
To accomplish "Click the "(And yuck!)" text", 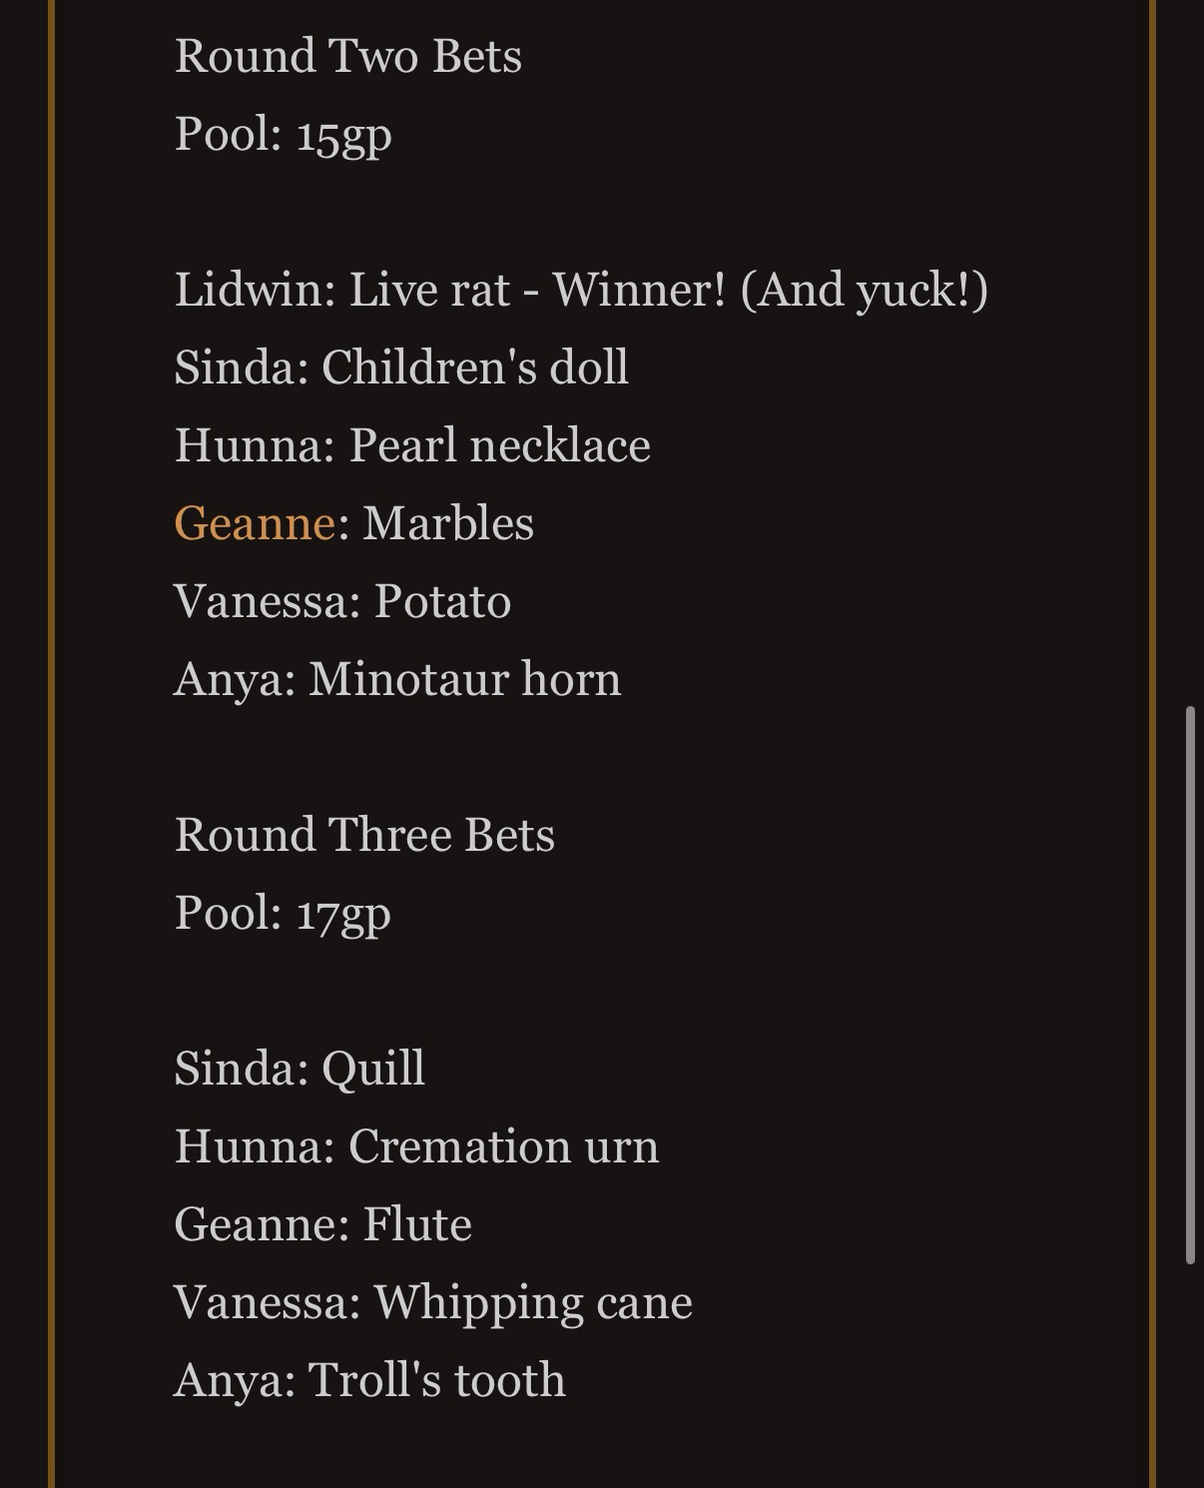I will [x=865, y=290].
